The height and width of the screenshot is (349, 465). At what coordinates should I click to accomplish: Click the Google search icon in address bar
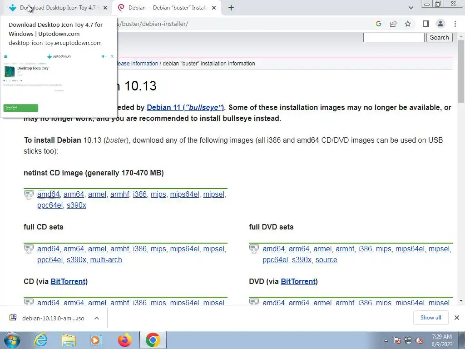coord(378,24)
